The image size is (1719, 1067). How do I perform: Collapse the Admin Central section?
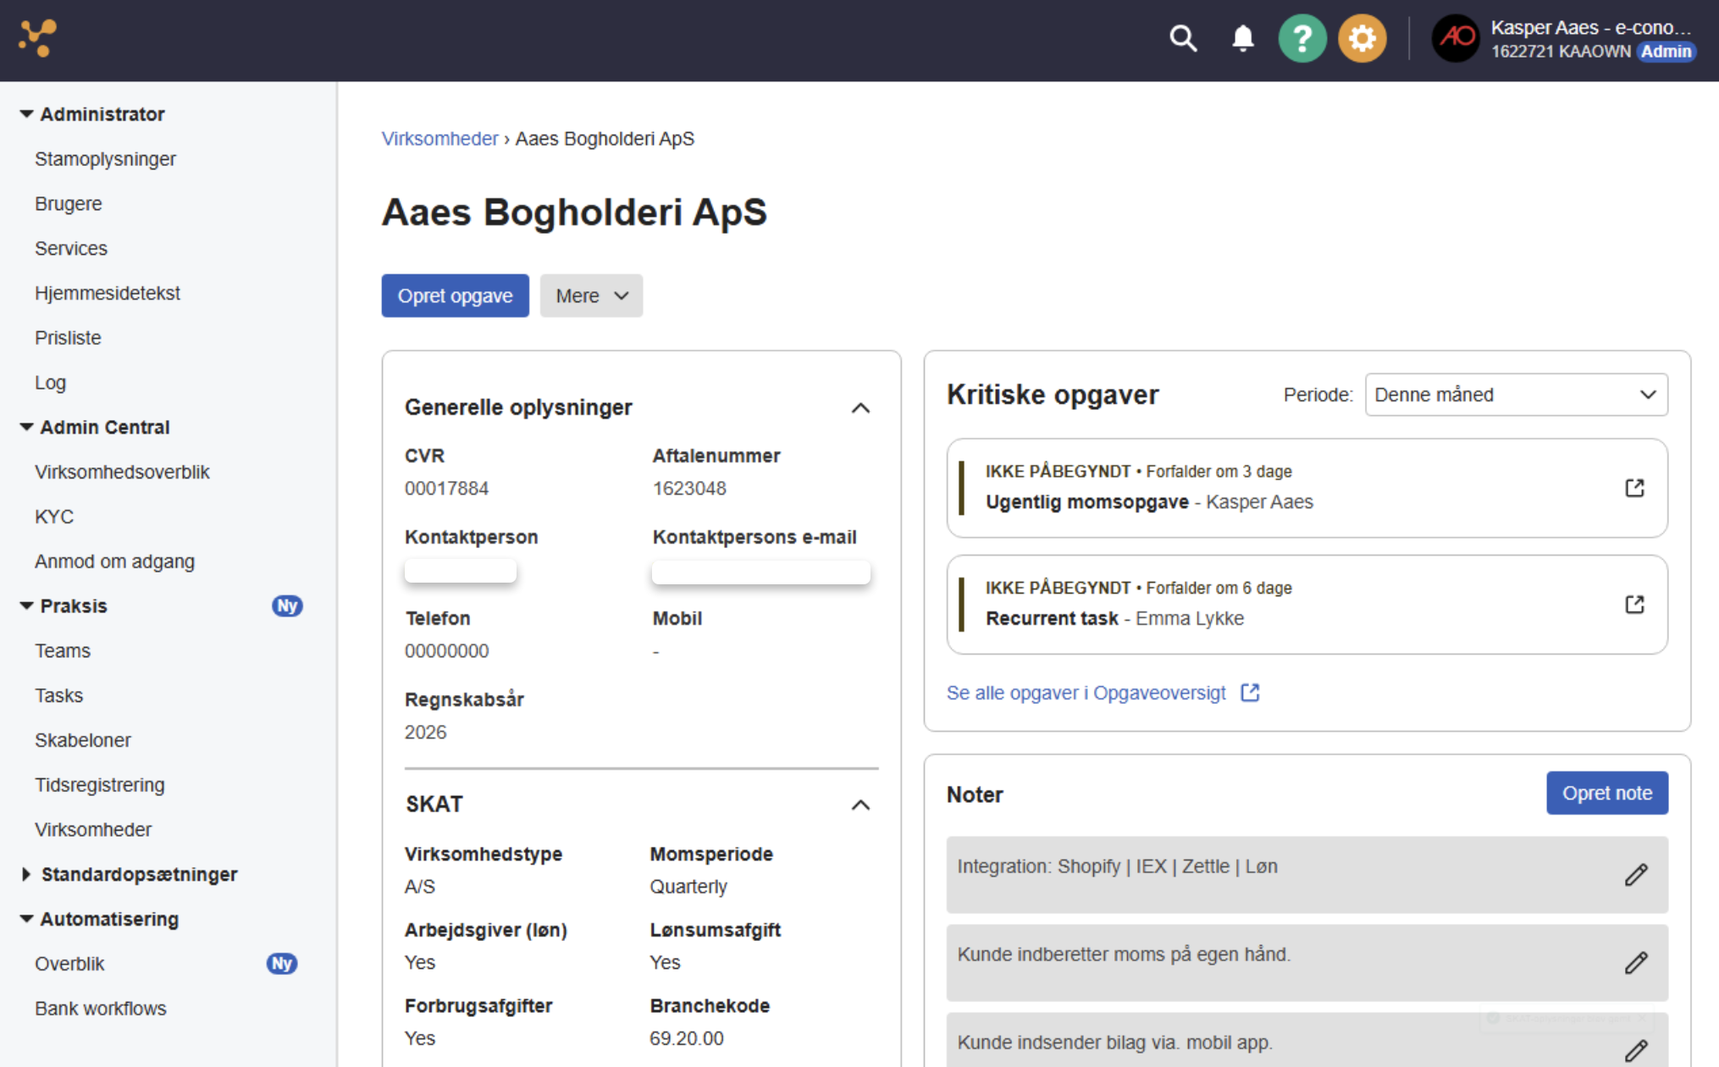pyautogui.click(x=26, y=427)
